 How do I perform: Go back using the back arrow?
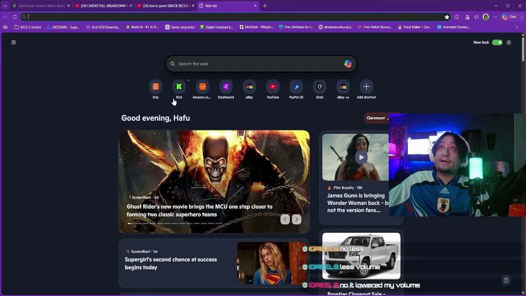5,17
